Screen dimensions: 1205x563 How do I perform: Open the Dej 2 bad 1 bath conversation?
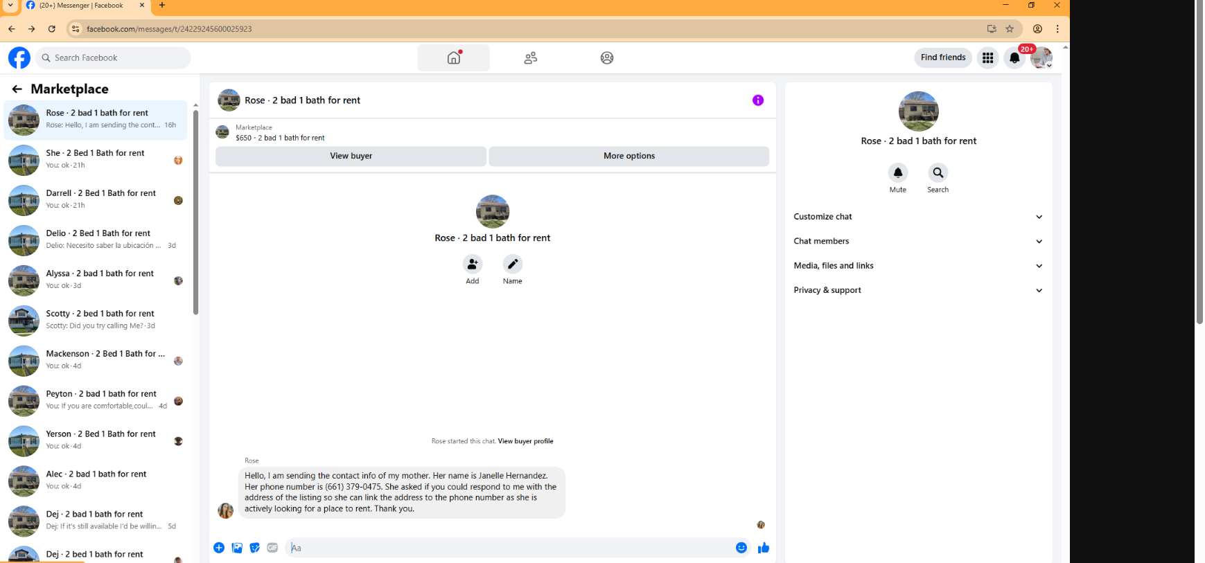(96, 521)
